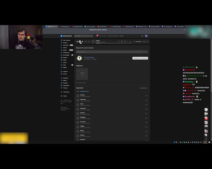This screenshot has height=169, width=212.
Task: Skip to next track in audio player
Action: (82, 41)
